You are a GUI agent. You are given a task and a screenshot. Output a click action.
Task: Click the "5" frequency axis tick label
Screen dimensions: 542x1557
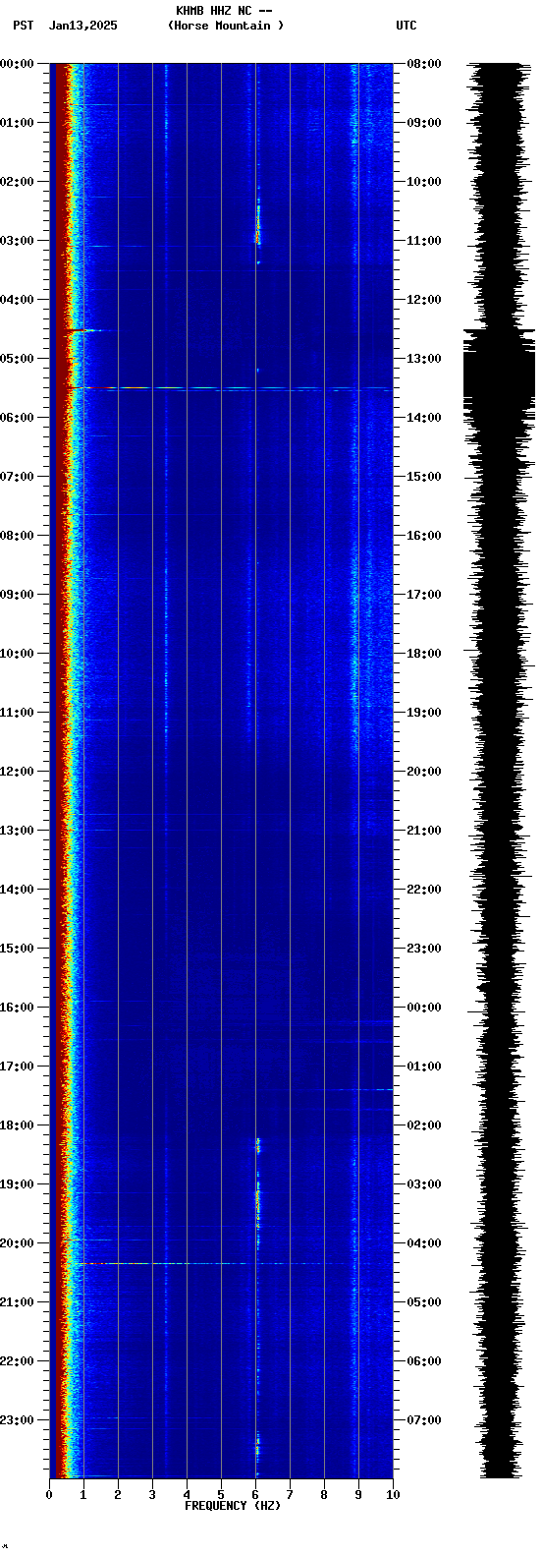[x=221, y=1495]
